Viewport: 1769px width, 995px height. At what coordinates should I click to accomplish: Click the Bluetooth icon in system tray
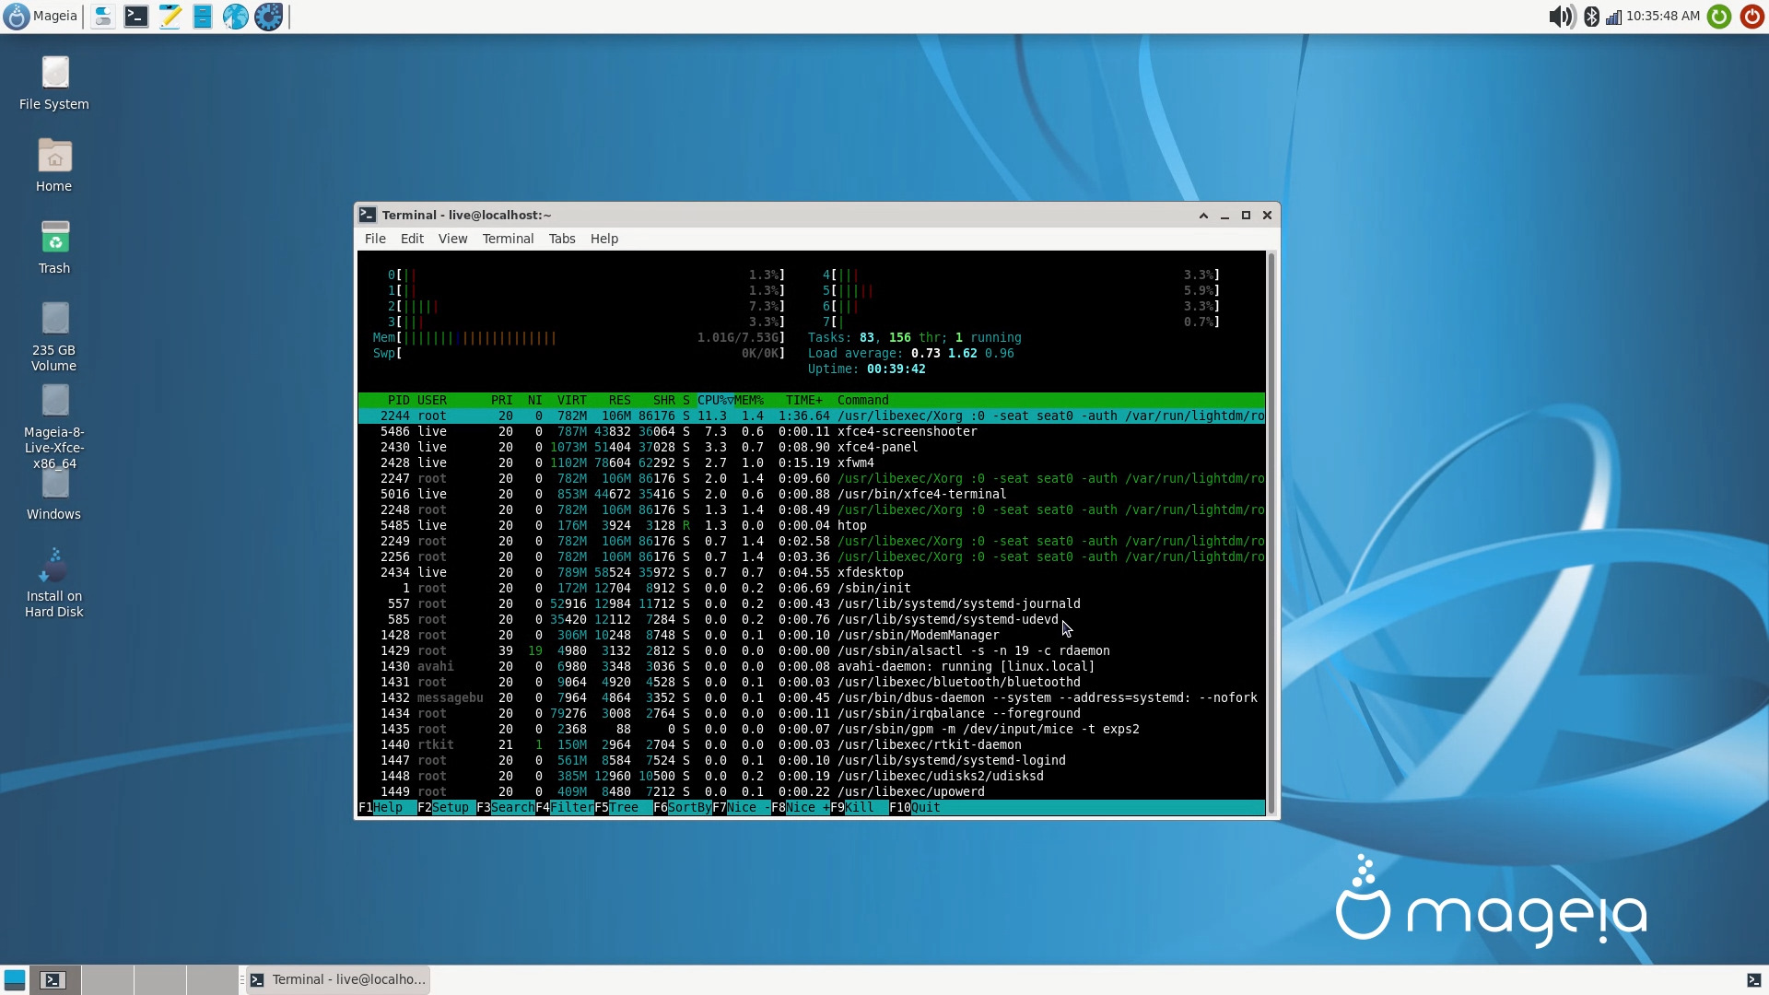pyautogui.click(x=1592, y=16)
